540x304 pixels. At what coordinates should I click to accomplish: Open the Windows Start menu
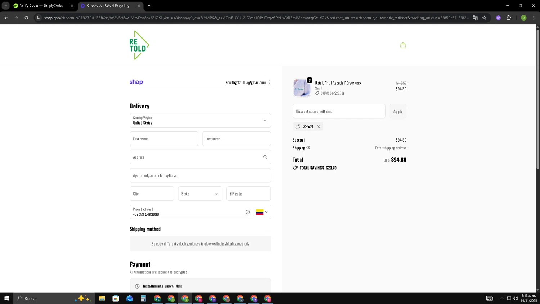point(6,298)
